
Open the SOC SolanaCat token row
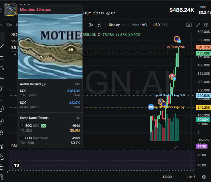(x=50, y=140)
